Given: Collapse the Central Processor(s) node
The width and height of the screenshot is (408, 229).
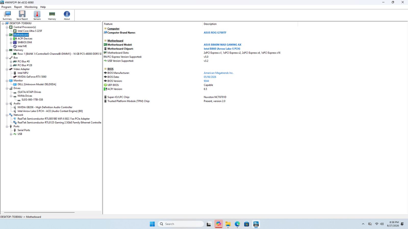Looking at the screenshot, I should click(7, 27).
